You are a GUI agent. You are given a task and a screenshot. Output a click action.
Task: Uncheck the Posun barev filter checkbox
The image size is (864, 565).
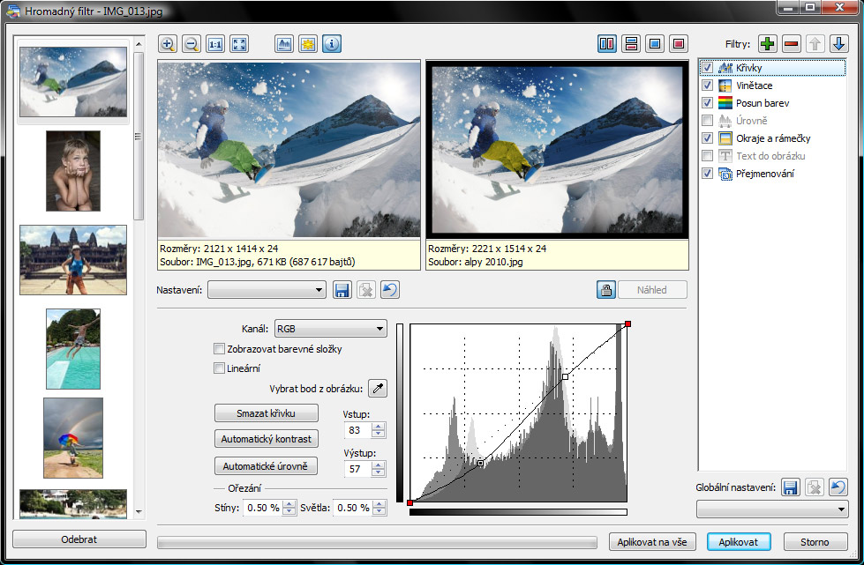point(708,103)
